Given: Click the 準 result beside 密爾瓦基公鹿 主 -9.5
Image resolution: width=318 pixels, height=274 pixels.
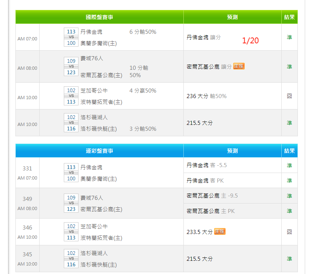Looking at the screenshot, I should [x=289, y=196].
